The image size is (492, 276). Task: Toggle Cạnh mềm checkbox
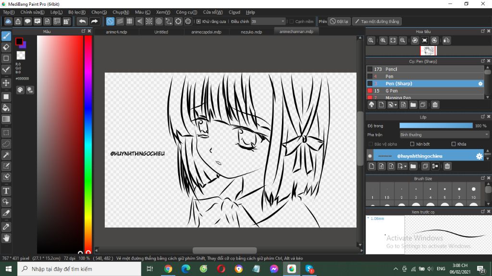292,22
